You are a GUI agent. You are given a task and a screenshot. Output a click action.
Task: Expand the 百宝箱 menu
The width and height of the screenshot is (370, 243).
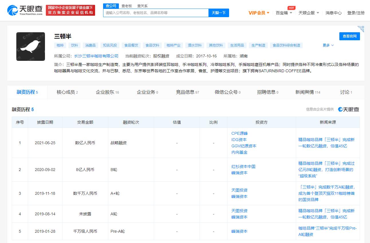pos(284,13)
